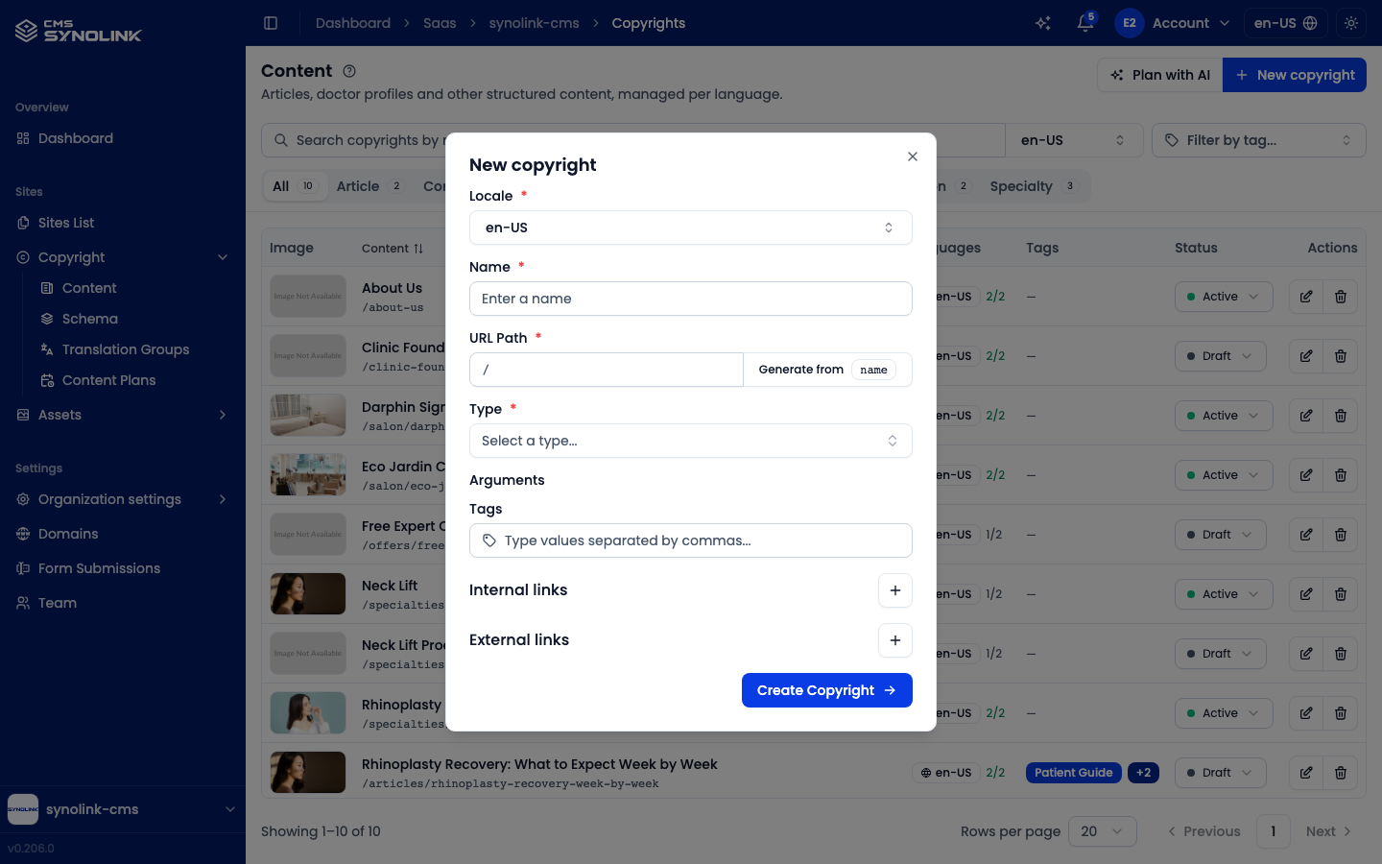Click the help icon beside Content heading
The width and height of the screenshot is (1382, 864).
[x=349, y=71]
